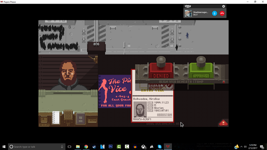The image size is (267, 150).
Task: Select the entry visa passport document
Action: tap(153, 96)
